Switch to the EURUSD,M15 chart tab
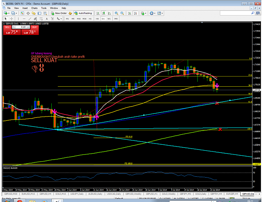 (x=28, y=194)
